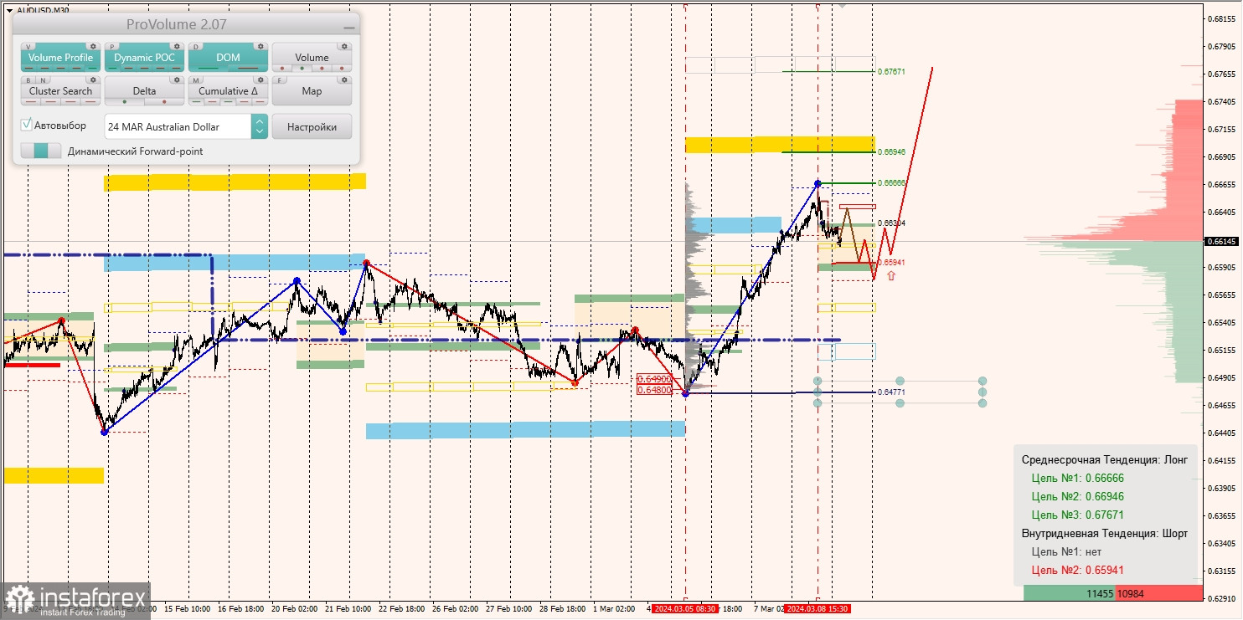Click the red 0.65941 level label
This screenshot has width=1243, height=620.
891,263
